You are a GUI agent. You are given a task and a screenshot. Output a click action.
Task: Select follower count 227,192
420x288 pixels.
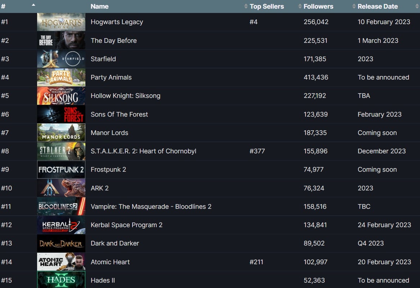315,96
